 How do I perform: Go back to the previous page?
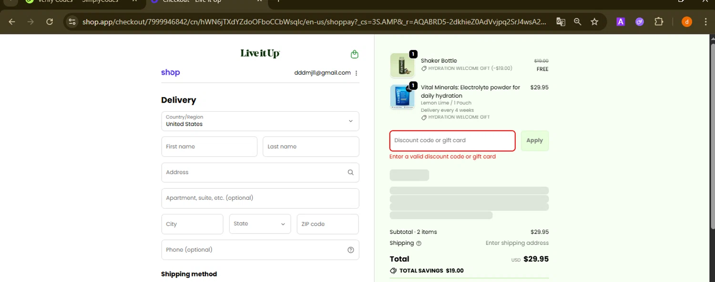pos(12,21)
